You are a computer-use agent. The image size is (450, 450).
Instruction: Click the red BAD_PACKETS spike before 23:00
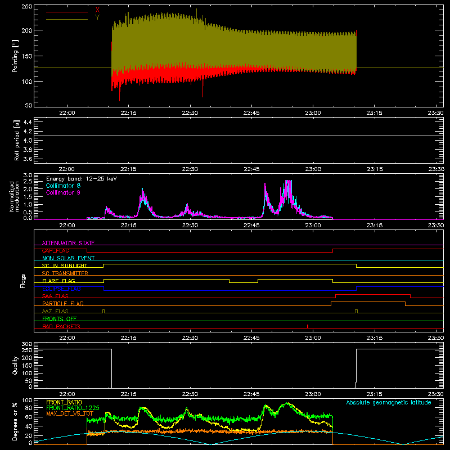tap(308, 326)
